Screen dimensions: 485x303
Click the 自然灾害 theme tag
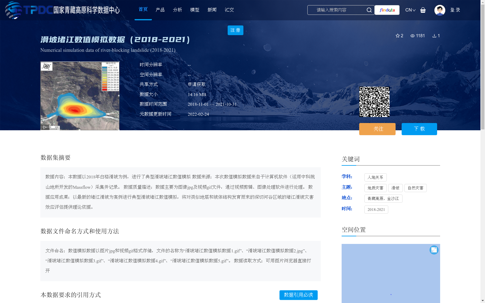click(x=416, y=188)
